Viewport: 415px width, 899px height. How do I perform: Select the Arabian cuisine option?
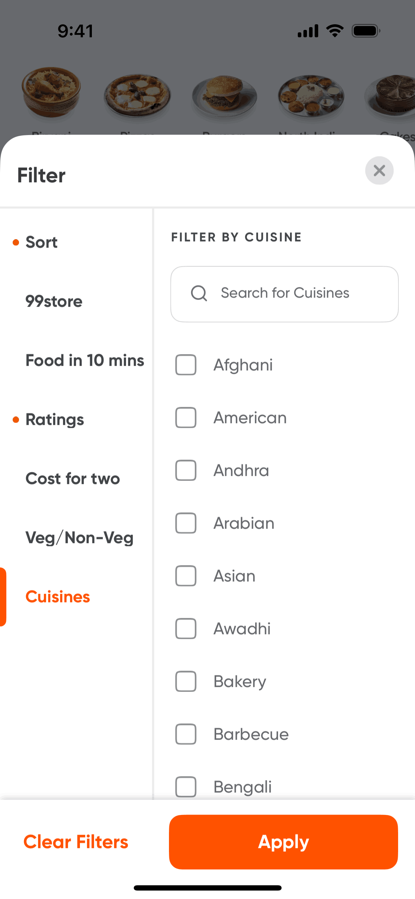coord(186,523)
